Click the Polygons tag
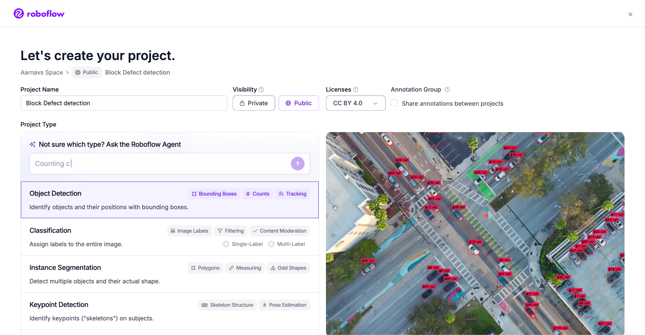Image resolution: width=645 pixels, height=335 pixels. pyautogui.click(x=205, y=268)
